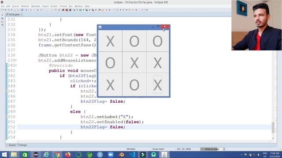Click the game cell in row 1, column 3
Image resolution: width=282 pixels, height=158 pixels.
[x=158, y=41]
